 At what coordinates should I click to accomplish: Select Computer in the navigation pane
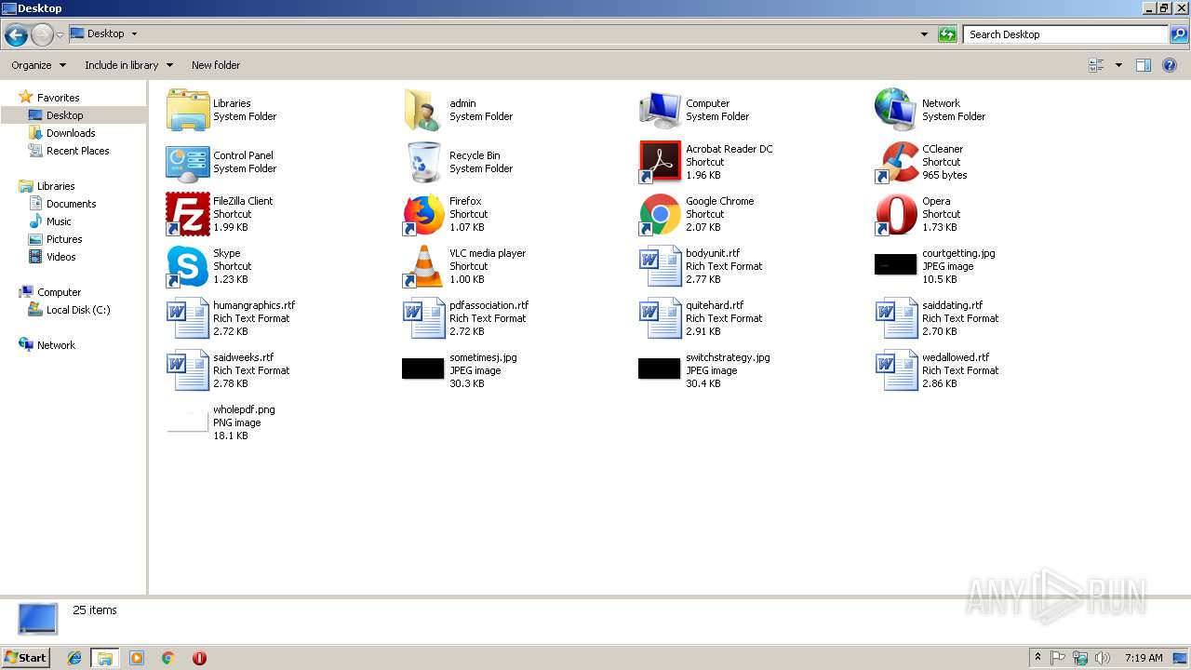[x=59, y=292]
